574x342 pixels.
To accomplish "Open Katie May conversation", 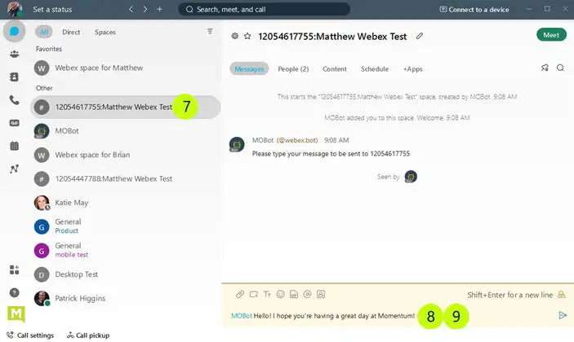I will (x=126, y=203).
